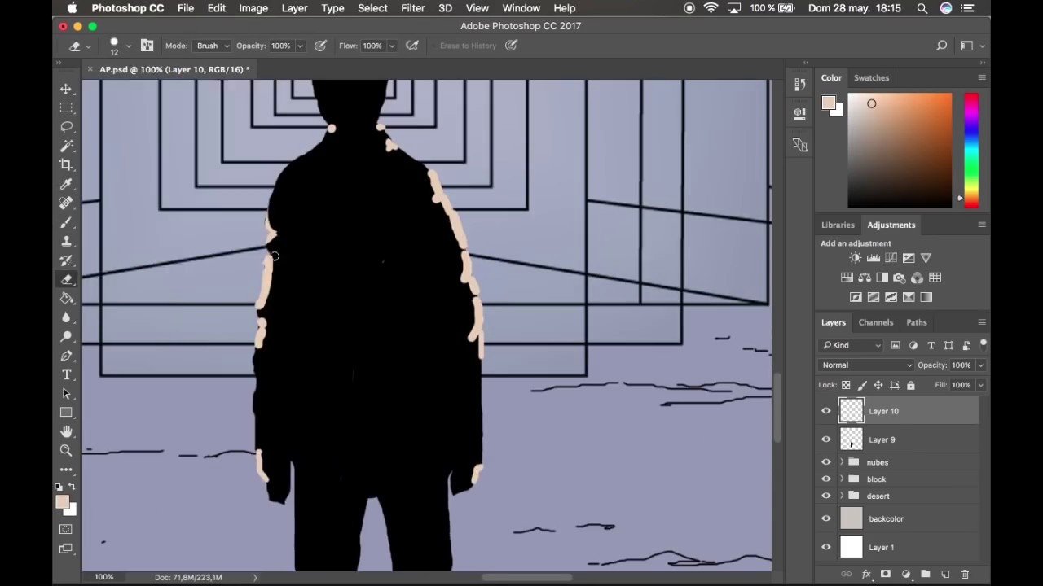The width and height of the screenshot is (1043, 586).
Task: Switch to the Paths tab
Action: tap(917, 322)
